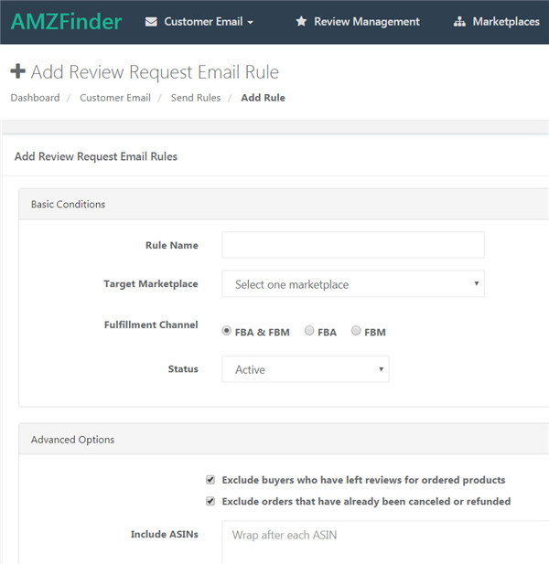Go to Dashboard breadcrumb link
The width and height of the screenshot is (549, 564).
[35, 98]
